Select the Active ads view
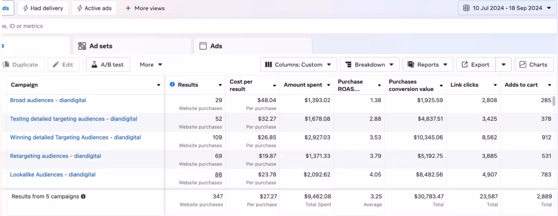The image size is (558, 216). click(x=94, y=8)
